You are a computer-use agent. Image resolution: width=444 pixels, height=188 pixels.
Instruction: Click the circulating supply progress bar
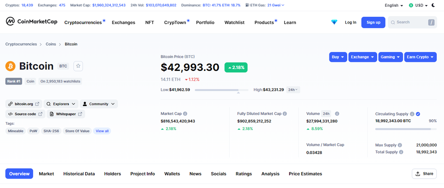(x=406, y=129)
